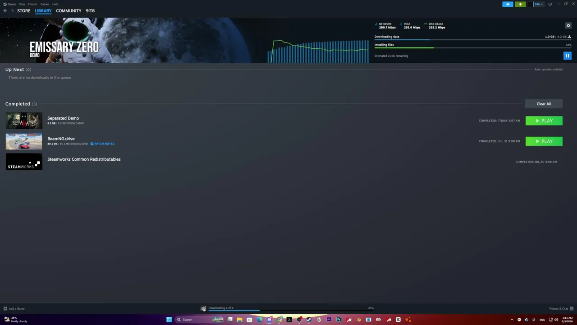Click Add a Game

[x=14, y=309]
